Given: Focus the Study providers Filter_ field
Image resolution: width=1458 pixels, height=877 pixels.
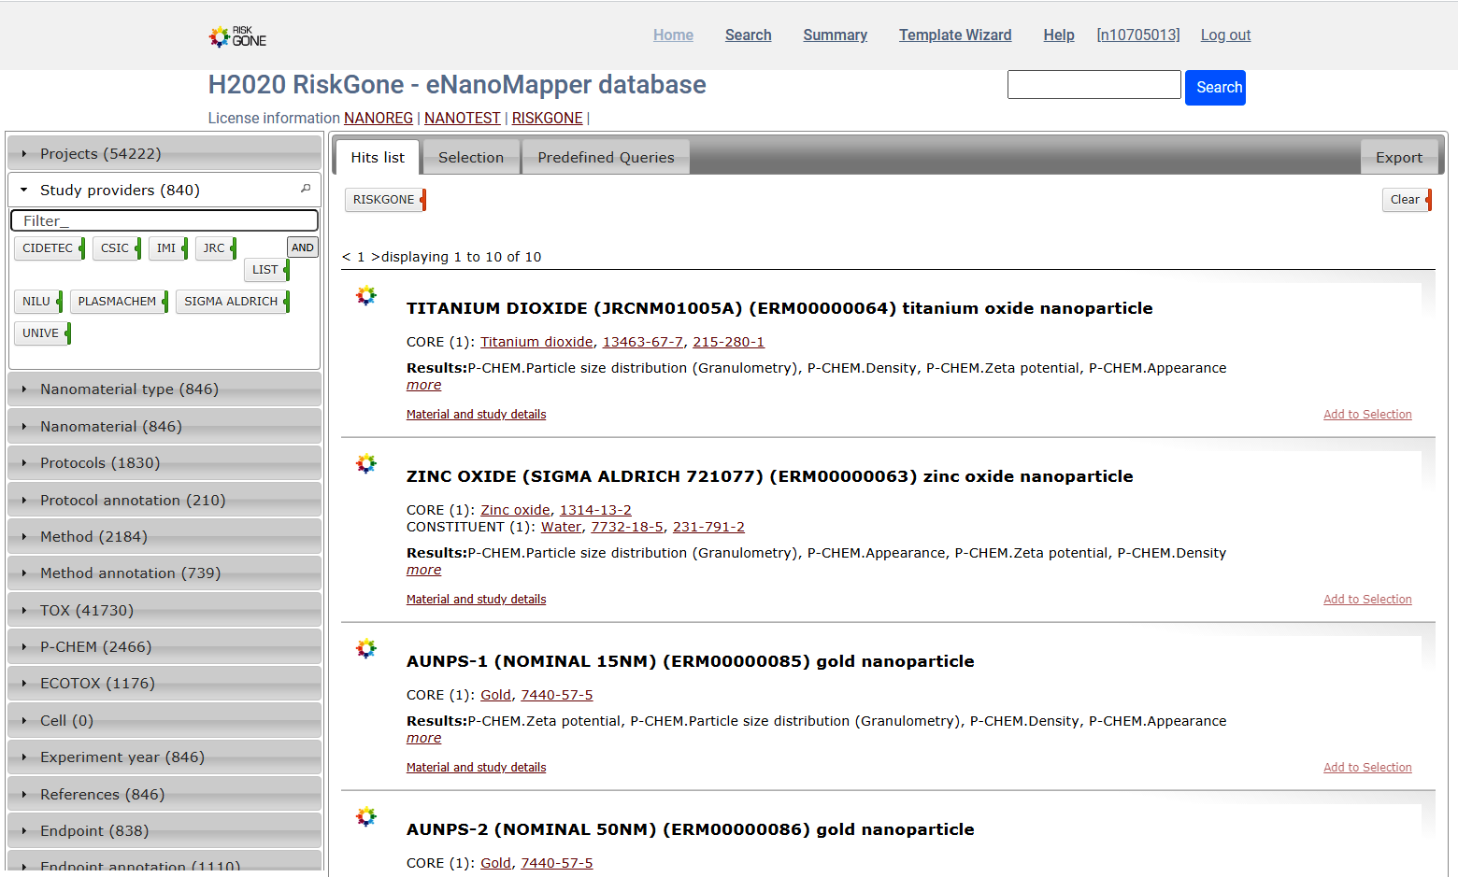Looking at the screenshot, I should [x=164, y=220].
